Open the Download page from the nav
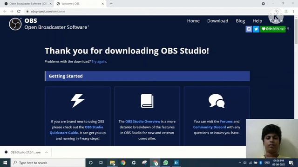298x167 pixels. (217, 21)
